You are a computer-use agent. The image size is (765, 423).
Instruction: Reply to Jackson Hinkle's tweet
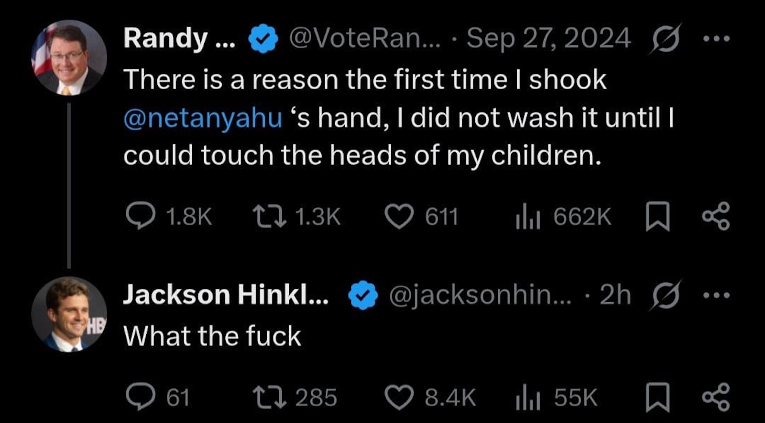pos(141,397)
